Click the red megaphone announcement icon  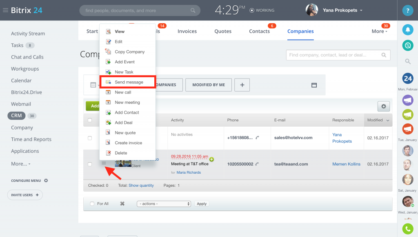pyautogui.click(x=408, y=129)
